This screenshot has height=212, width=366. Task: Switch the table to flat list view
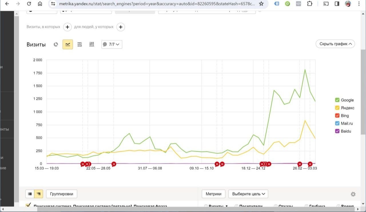point(30,194)
